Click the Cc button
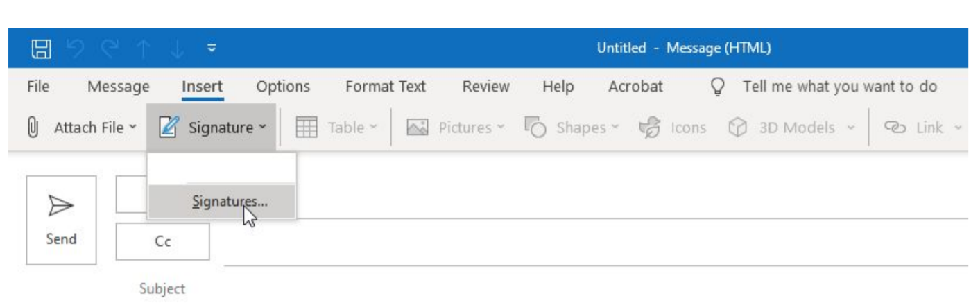The width and height of the screenshot is (971, 305). pyautogui.click(x=162, y=242)
